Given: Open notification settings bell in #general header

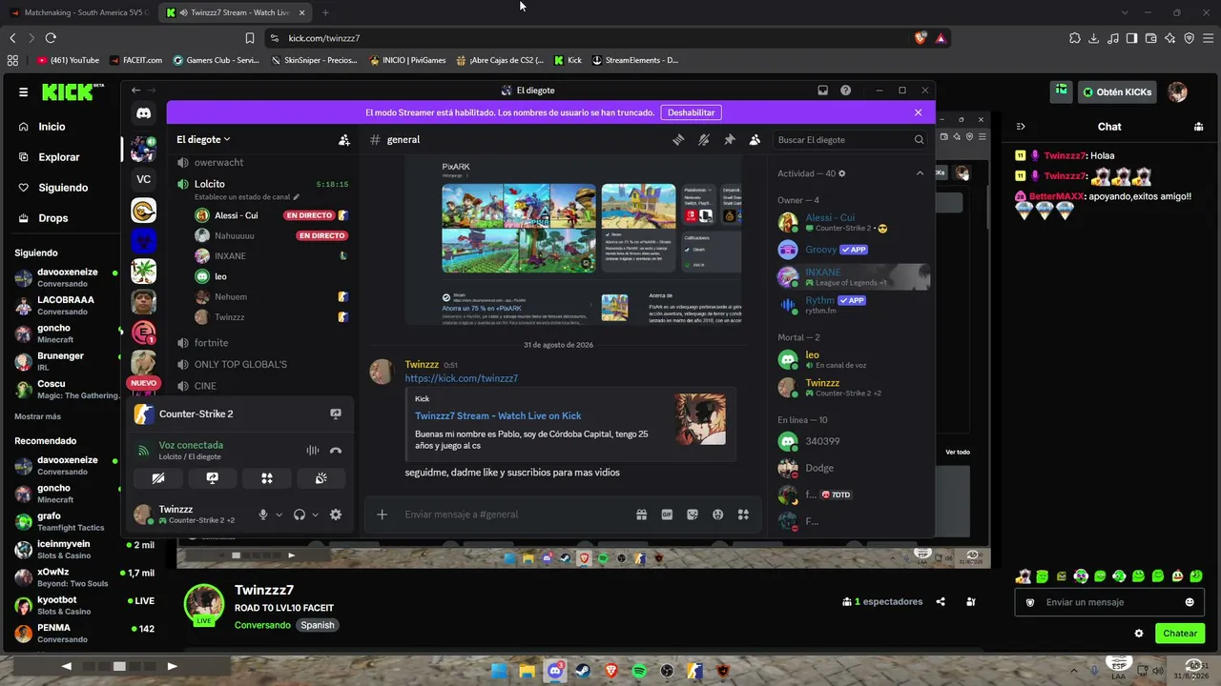Looking at the screenshot, I should (x=704, y=140).
